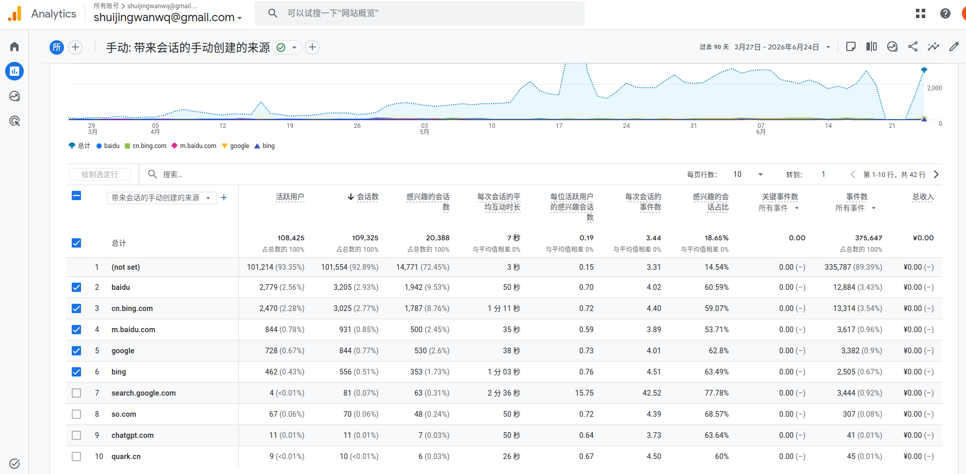Click 总计 legend entry

[79, 146]
